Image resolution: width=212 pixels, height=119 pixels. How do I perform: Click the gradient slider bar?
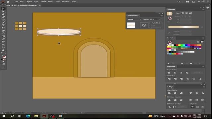pos(184,27)
